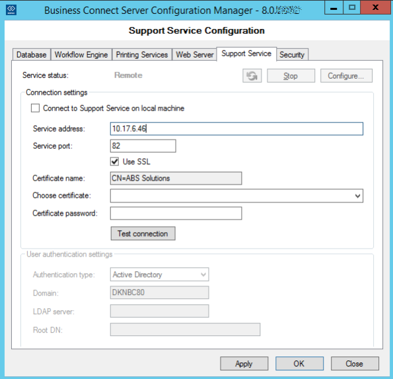
Task: Confirm with the OK button
Action: tap(299, 363)
